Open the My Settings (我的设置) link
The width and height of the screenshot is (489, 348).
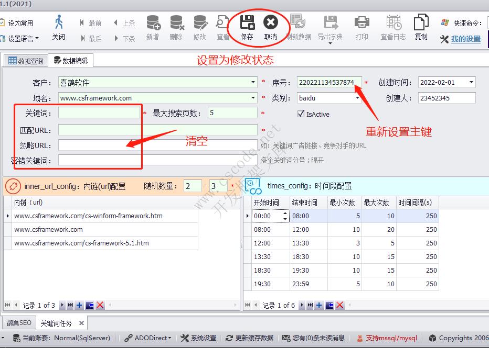465,39
